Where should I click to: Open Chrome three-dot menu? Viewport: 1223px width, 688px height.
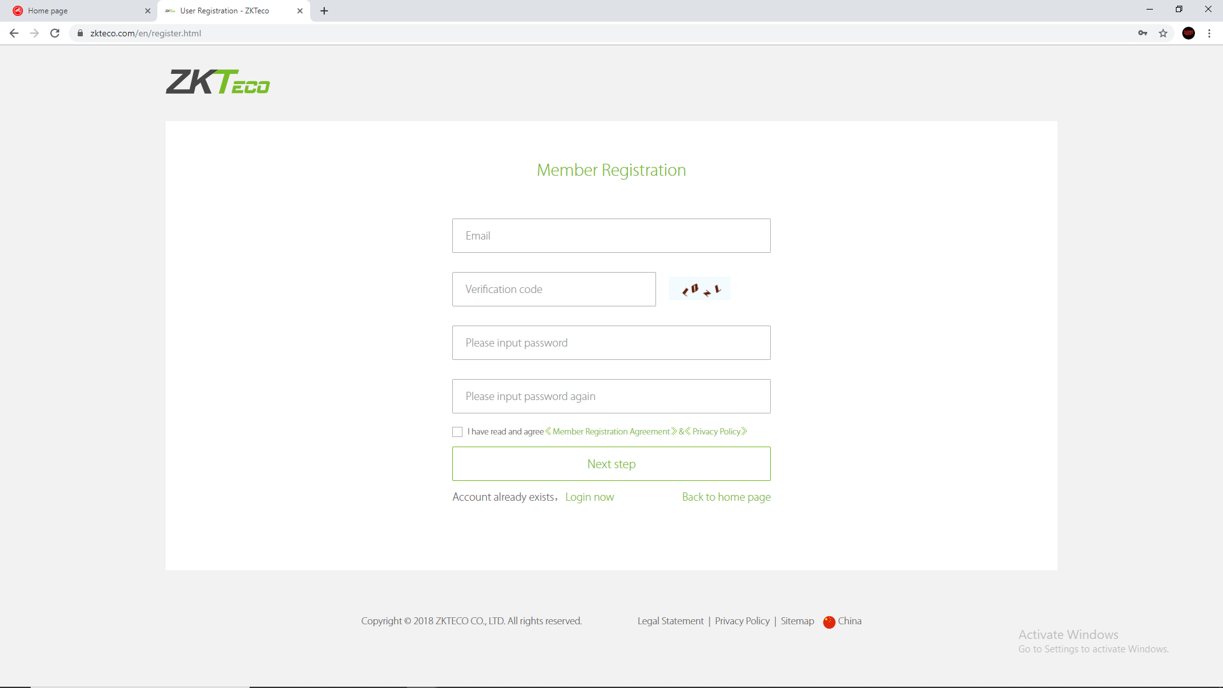1209,33
